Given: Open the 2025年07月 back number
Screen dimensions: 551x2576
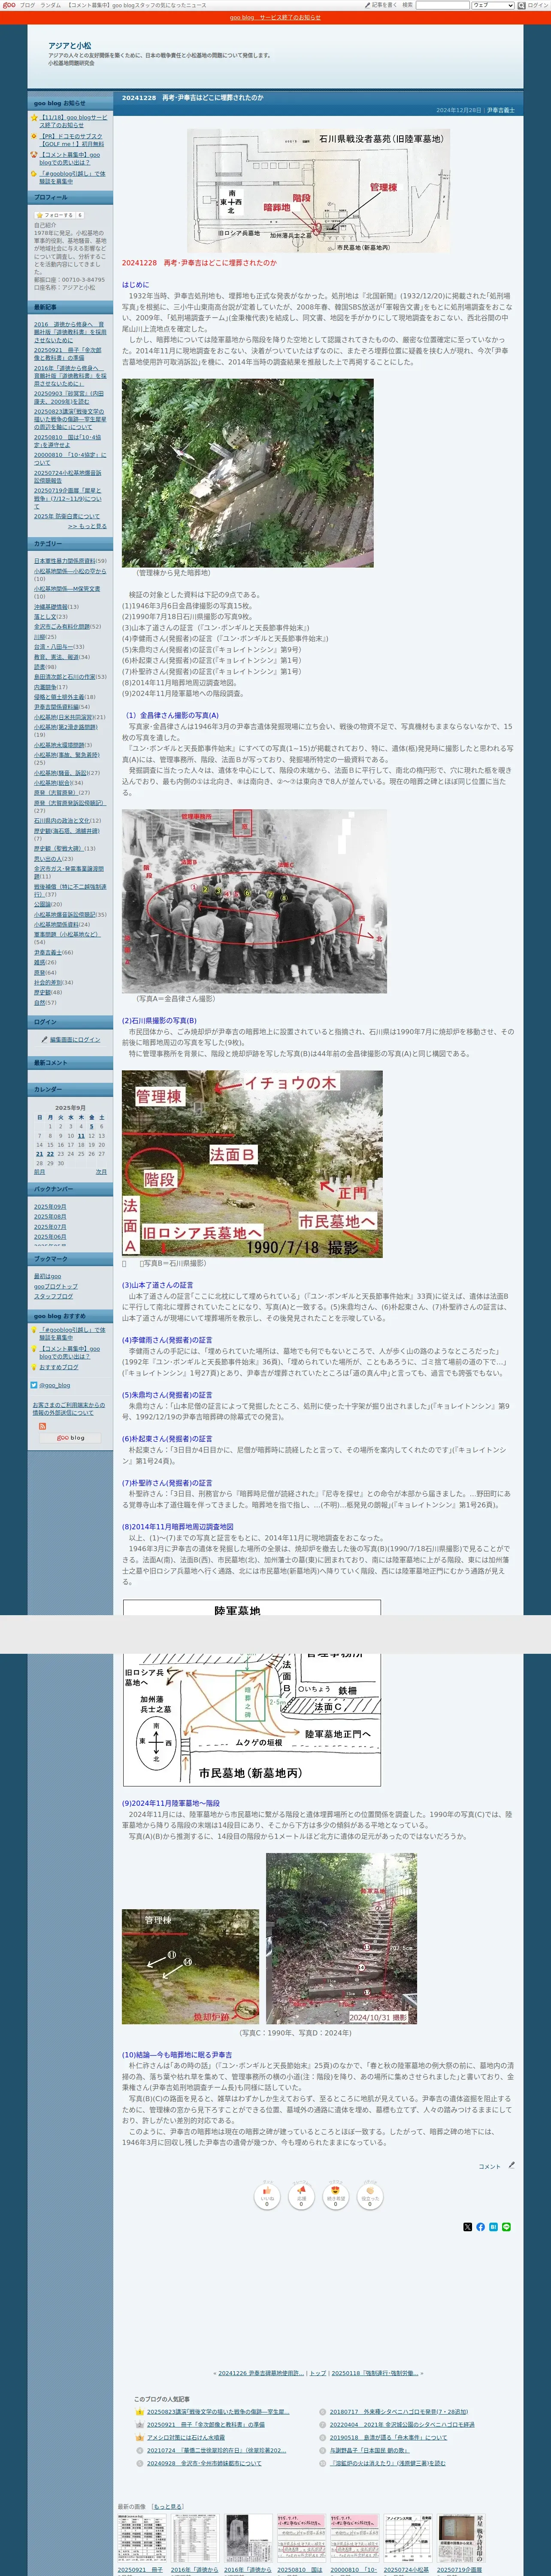Looking at the screenshot, I should pos(50,1227).
